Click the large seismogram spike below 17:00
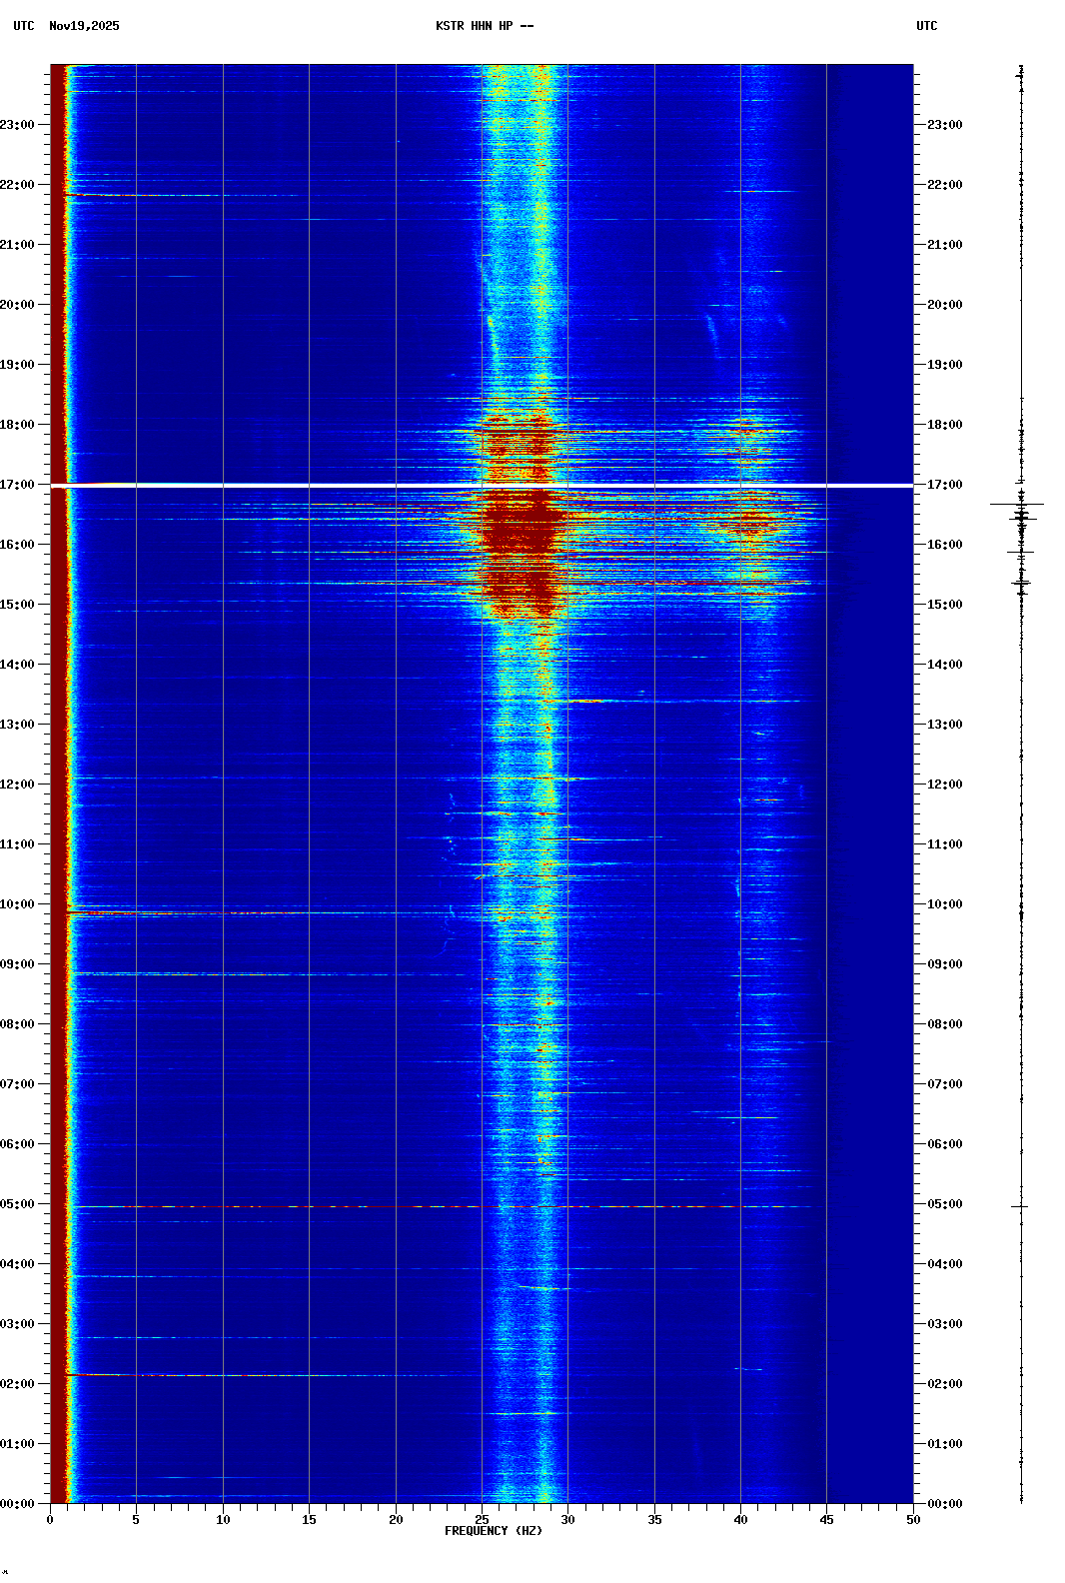The image size is (1065, 1583). click(1017, 505)
